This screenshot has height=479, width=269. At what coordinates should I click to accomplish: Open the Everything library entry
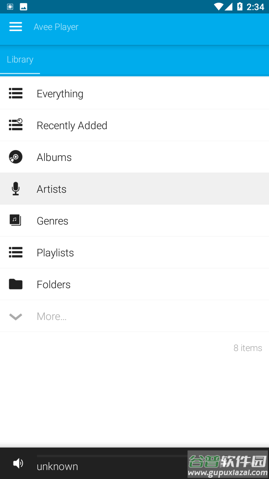[x=60, y=94]
